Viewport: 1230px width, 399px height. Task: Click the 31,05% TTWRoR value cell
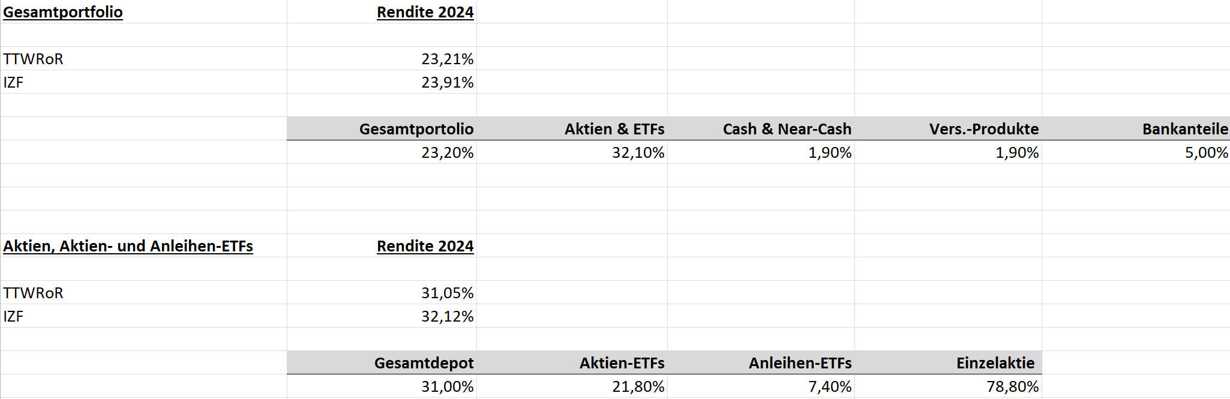point(382,293)
